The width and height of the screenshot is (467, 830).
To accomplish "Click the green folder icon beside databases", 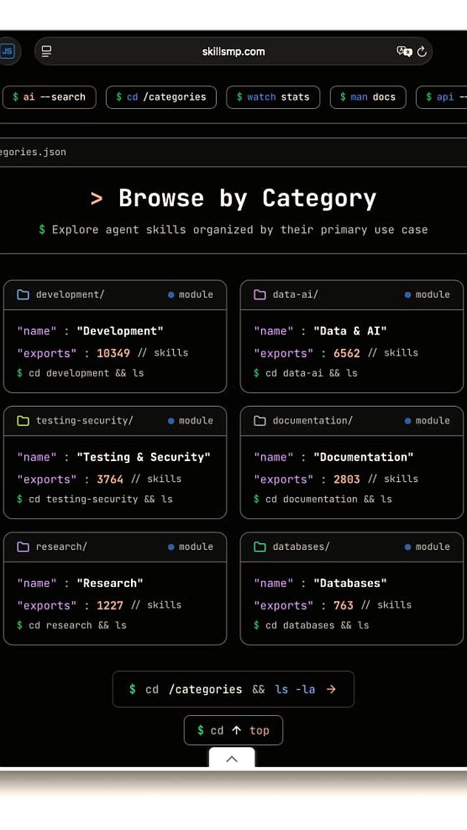I will click(259, 547).
